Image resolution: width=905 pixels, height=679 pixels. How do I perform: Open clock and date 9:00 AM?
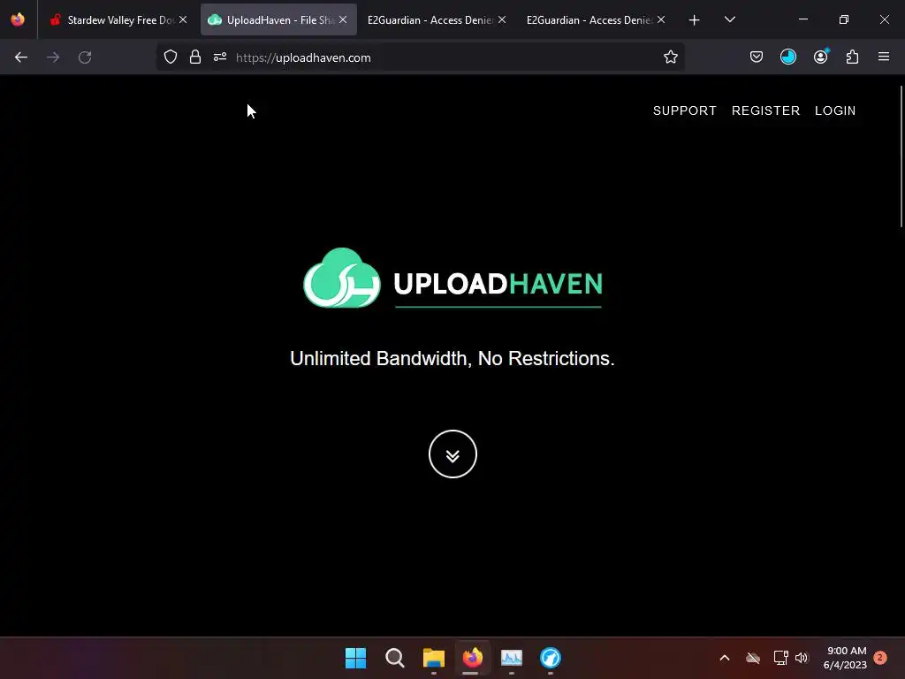click(845, 658)
